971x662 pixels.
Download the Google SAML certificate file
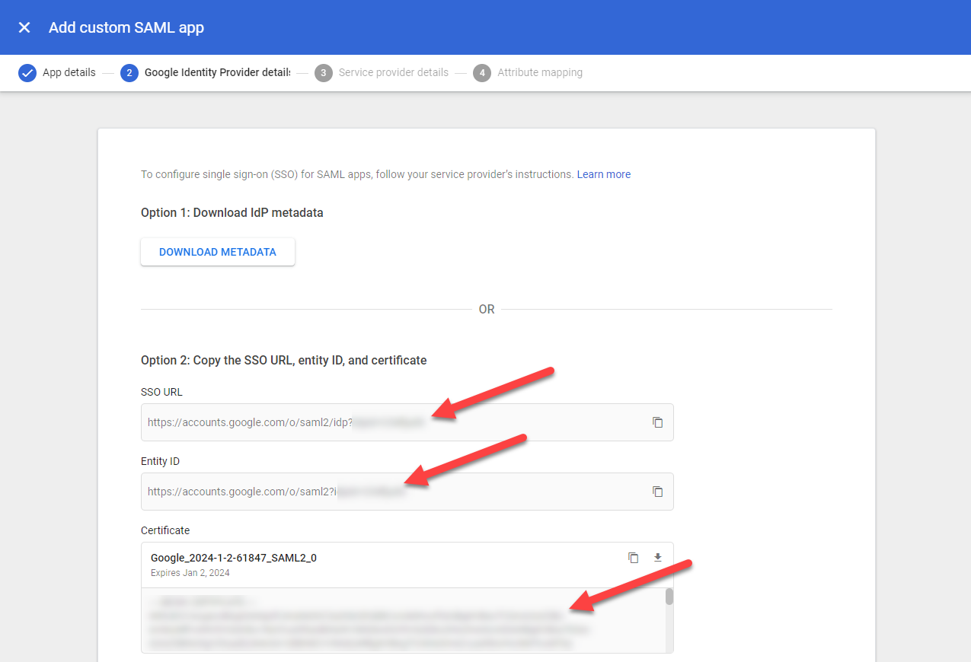(x=658, y=558)
